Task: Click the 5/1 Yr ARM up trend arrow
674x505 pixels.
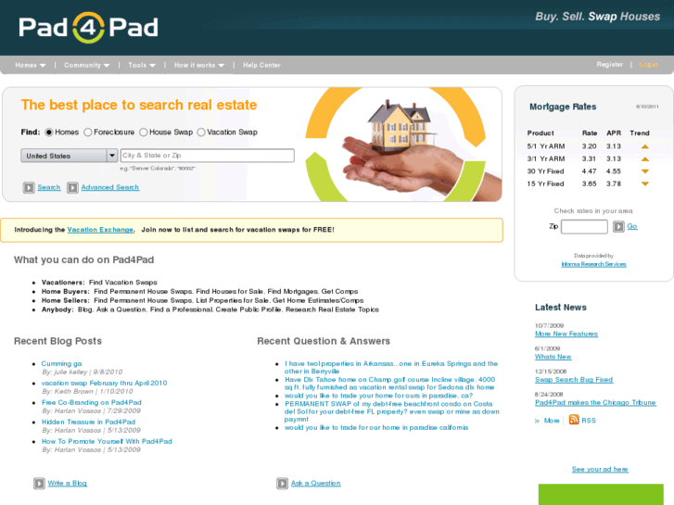Action: [644, 146]
